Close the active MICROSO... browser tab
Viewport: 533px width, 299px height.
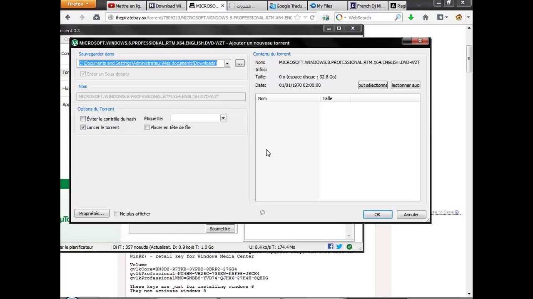coord(222,6)
